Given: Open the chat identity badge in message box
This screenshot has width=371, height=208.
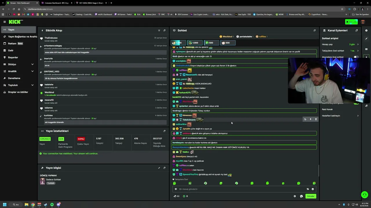Looking at the screenshot, I should tap(176, 189).
